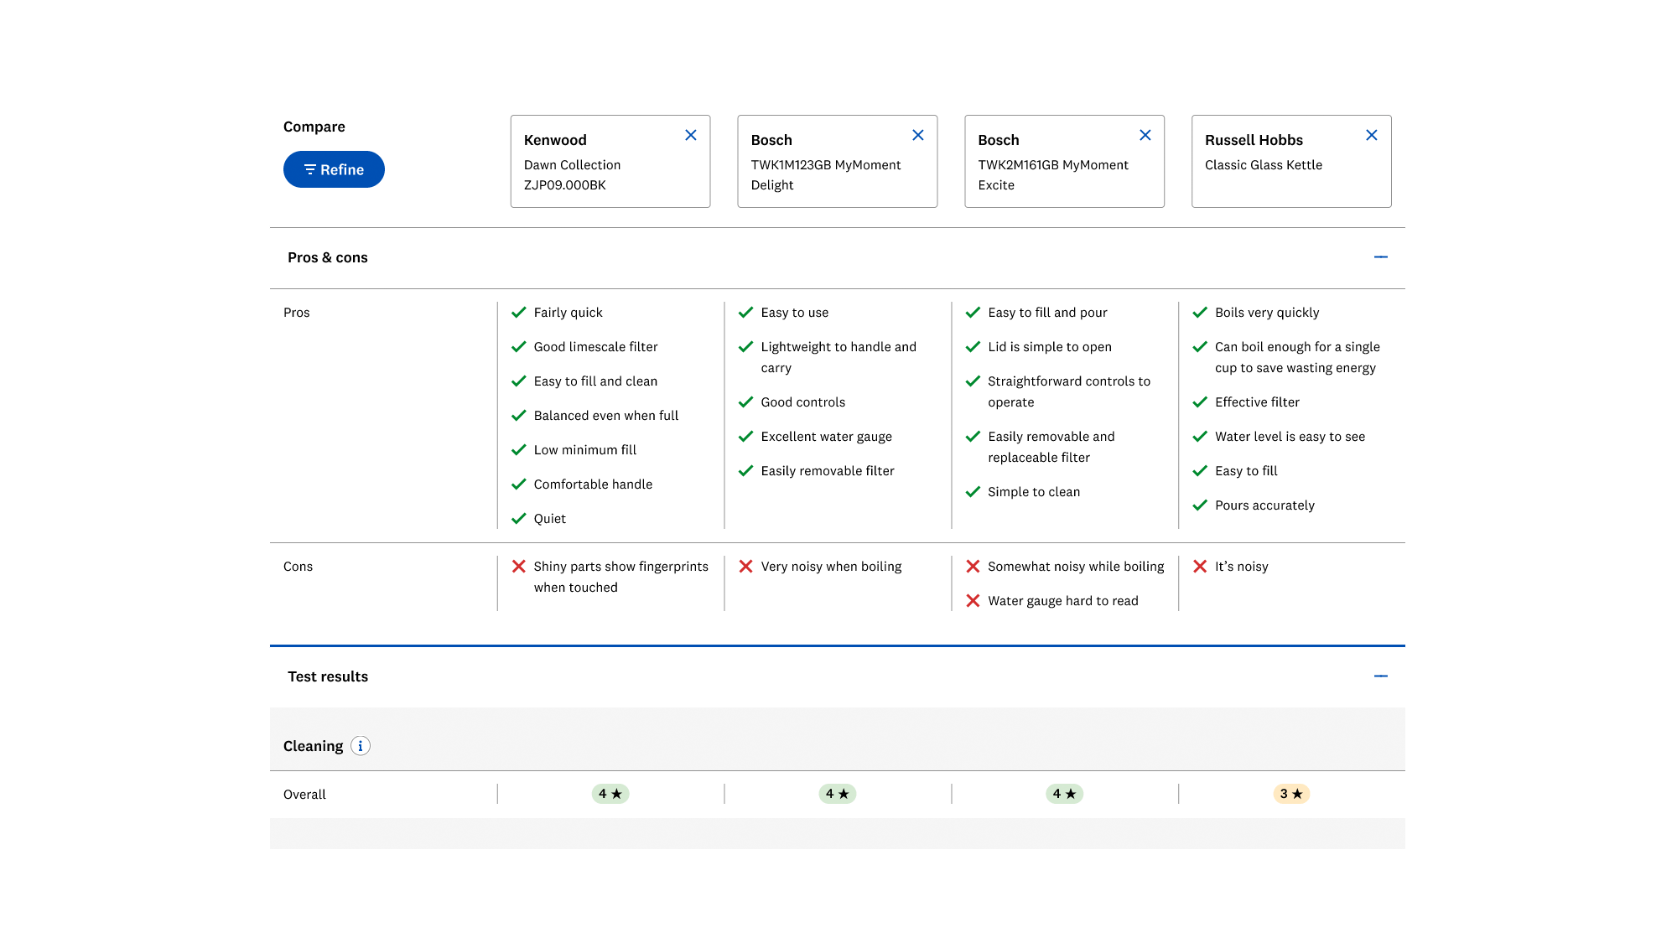The image size is (1677, 943).
Task: Remove Russell Hobbs Classic Glass Kettle
Action: tap(1372, 135)
